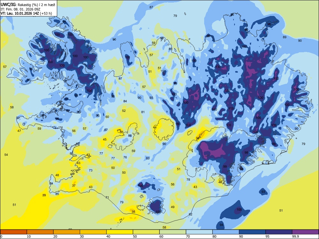Image resolution: width=319 pixels, height=239 pixels.
Task: Click the title 'Rakastig (%) í 2 m hæð'
Action: 36,5
